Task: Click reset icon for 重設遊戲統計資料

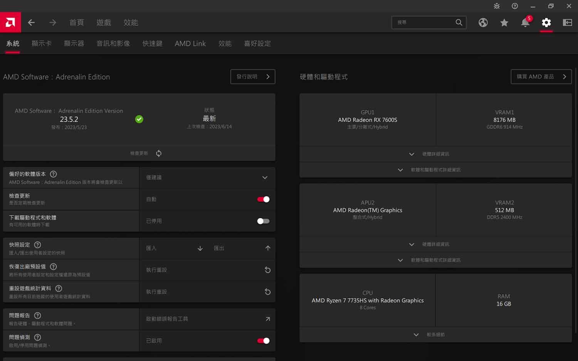Action: pos(268,292)
